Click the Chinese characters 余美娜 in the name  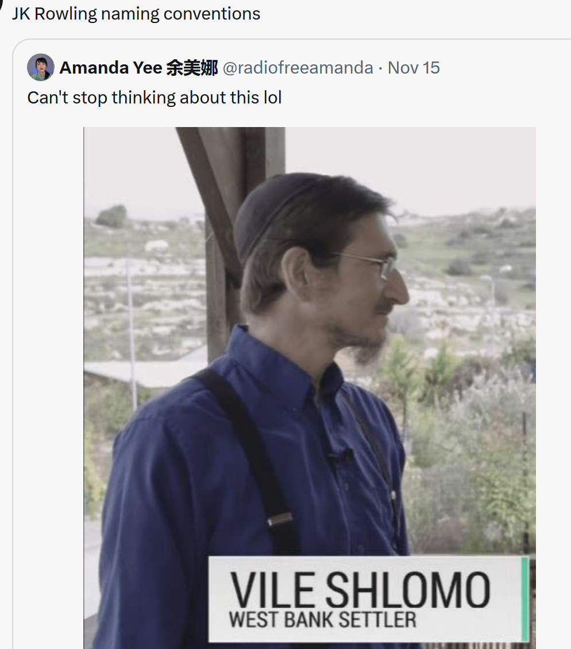point(192,67)
